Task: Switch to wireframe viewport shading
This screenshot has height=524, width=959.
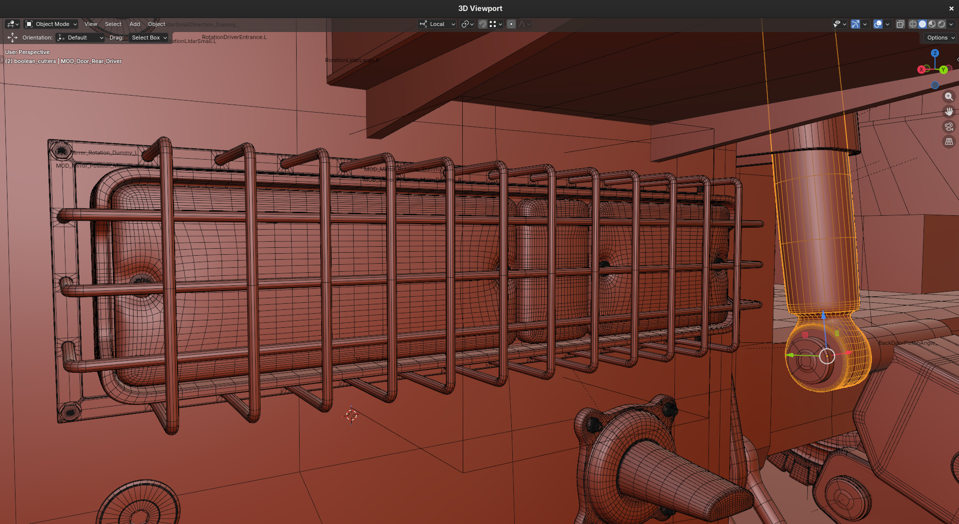Action: [x=913, y=24]
